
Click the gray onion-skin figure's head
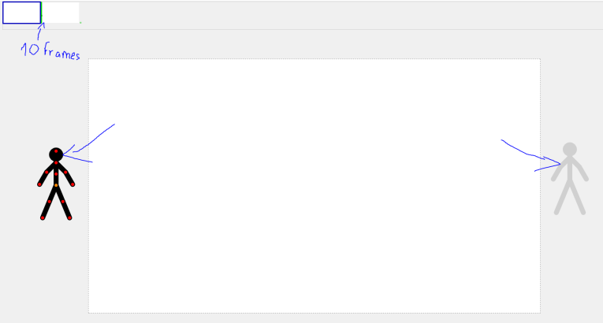pyautogui.click(x=570, y=150)
